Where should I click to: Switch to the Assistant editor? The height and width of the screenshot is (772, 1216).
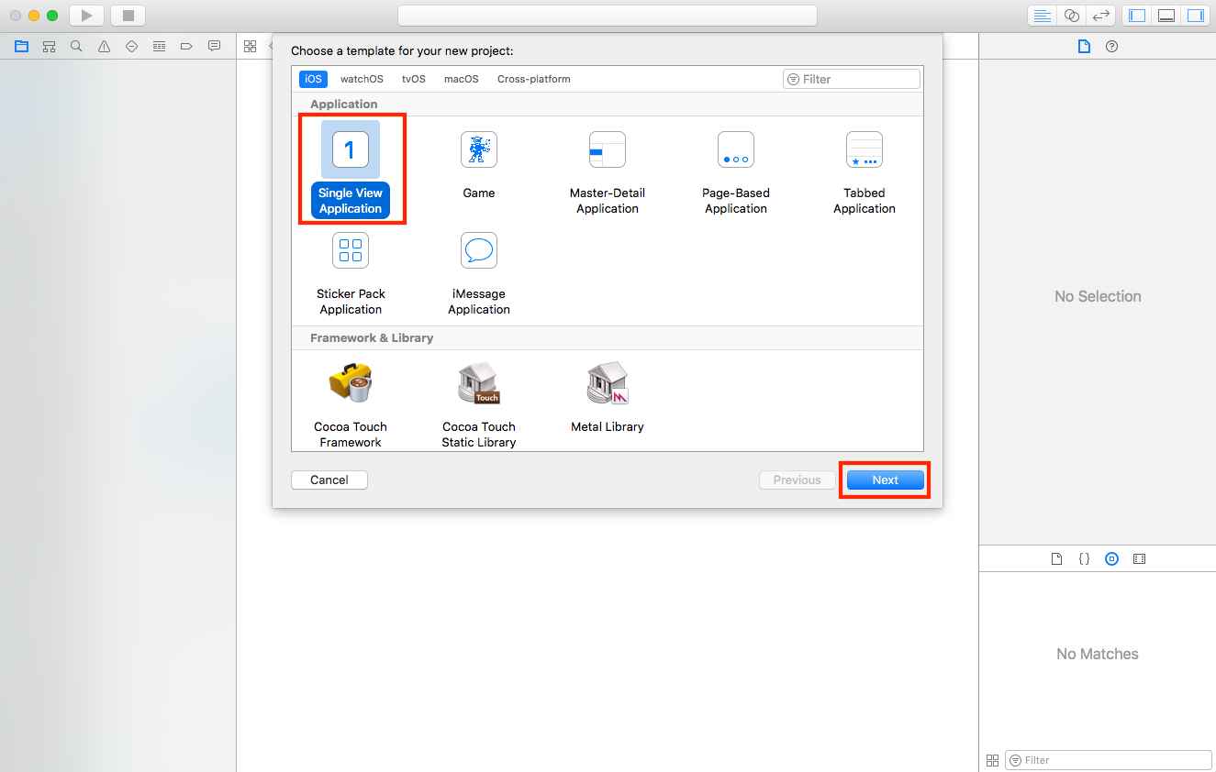(1071, 16)
